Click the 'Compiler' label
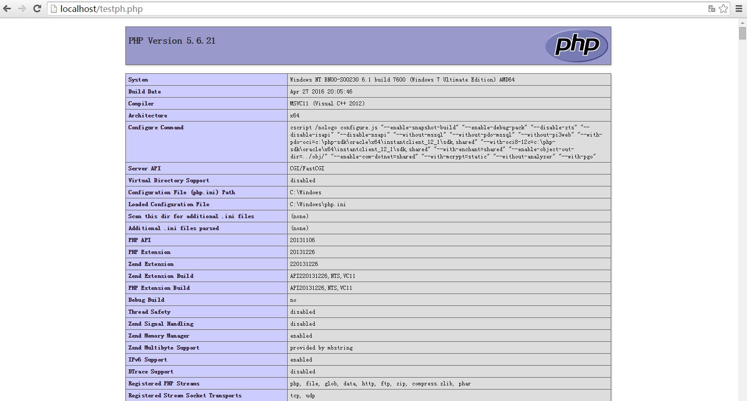 141,103
